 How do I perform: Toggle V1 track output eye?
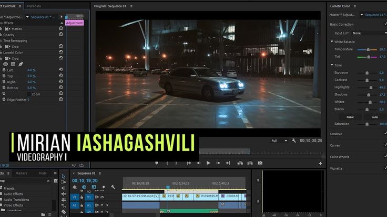pos(102,197)
